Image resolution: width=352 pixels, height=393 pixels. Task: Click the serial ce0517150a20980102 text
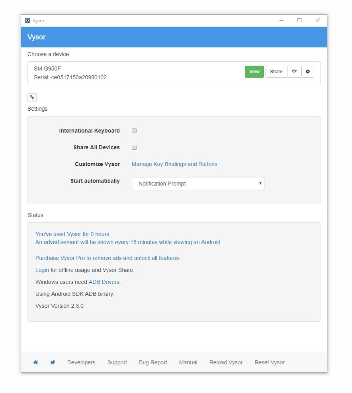tap(70, 78)
